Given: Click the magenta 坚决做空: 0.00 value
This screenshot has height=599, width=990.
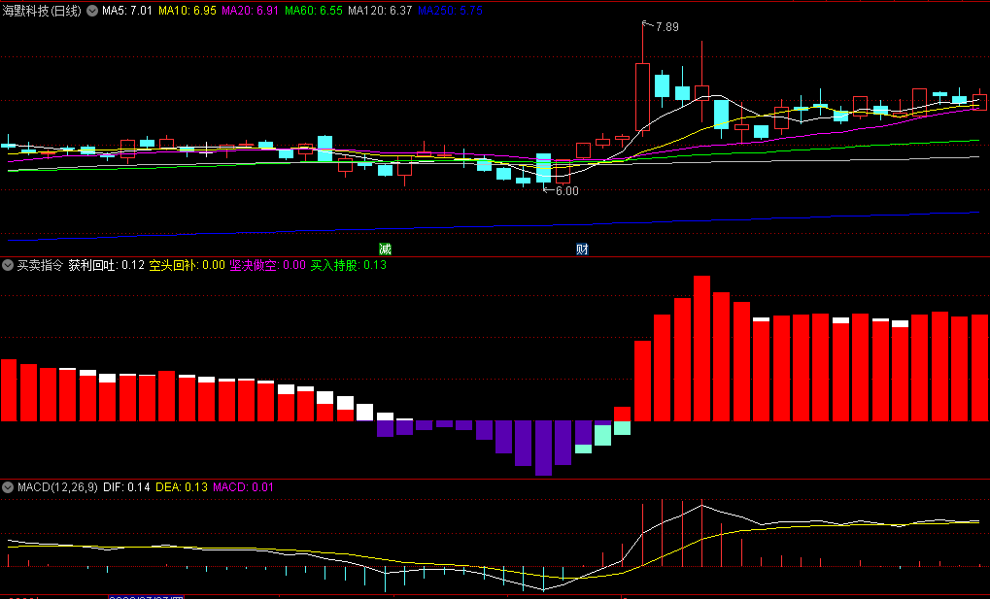Looking at the screenshot, I should pyautogui.click(x=268, y=265).
